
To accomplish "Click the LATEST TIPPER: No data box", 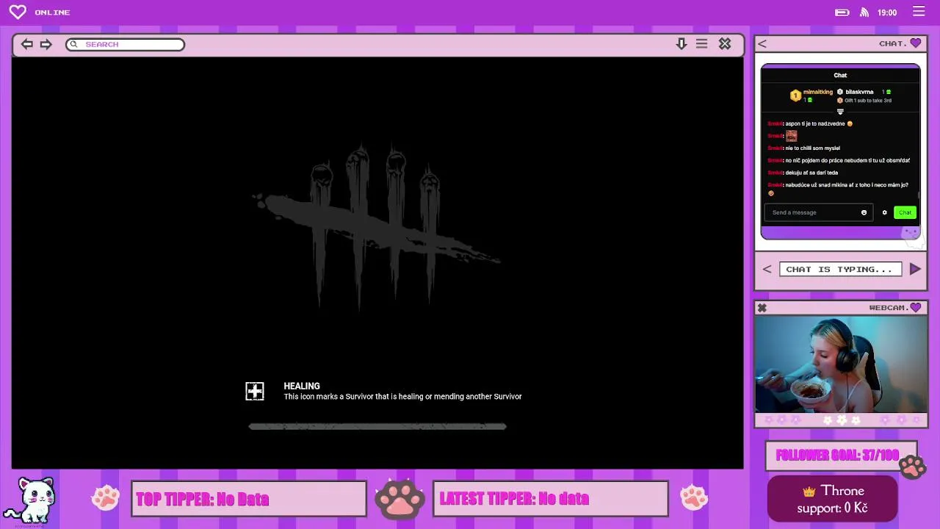I will click(551, 499).
